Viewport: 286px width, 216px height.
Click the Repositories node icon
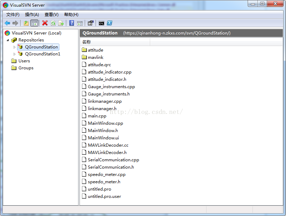tap(14, 40)
